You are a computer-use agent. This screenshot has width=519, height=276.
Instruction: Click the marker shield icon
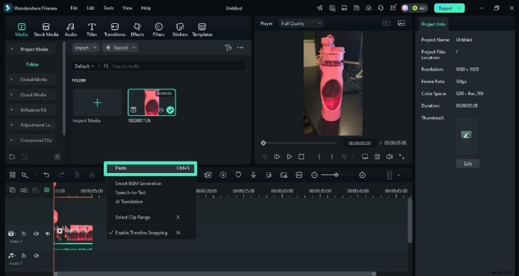(238, 175)
